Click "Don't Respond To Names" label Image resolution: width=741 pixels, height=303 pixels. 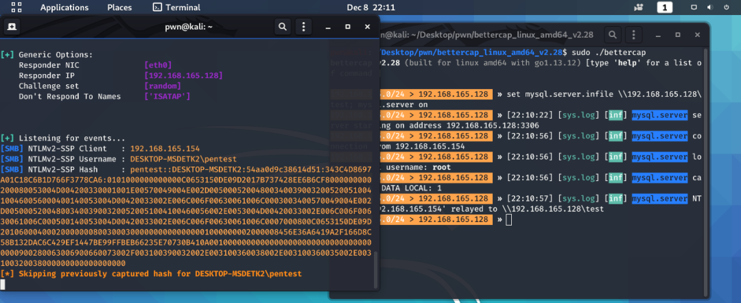[x=70, y=96]
